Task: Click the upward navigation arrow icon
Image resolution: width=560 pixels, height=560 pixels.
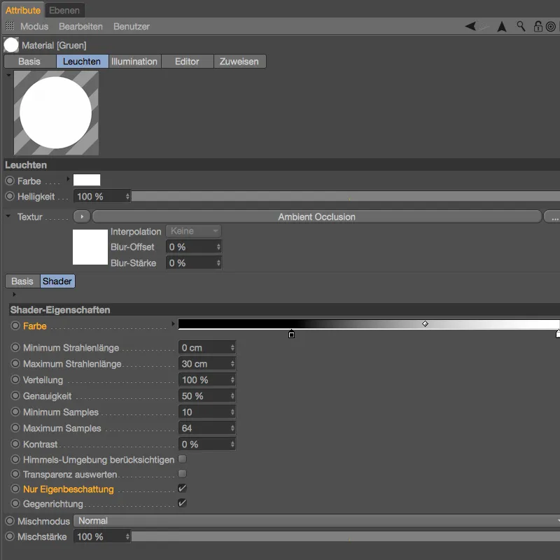Action: tap(501, 26)
